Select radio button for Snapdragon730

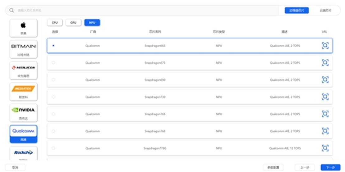pyautogui.click(x=54, y=97)
